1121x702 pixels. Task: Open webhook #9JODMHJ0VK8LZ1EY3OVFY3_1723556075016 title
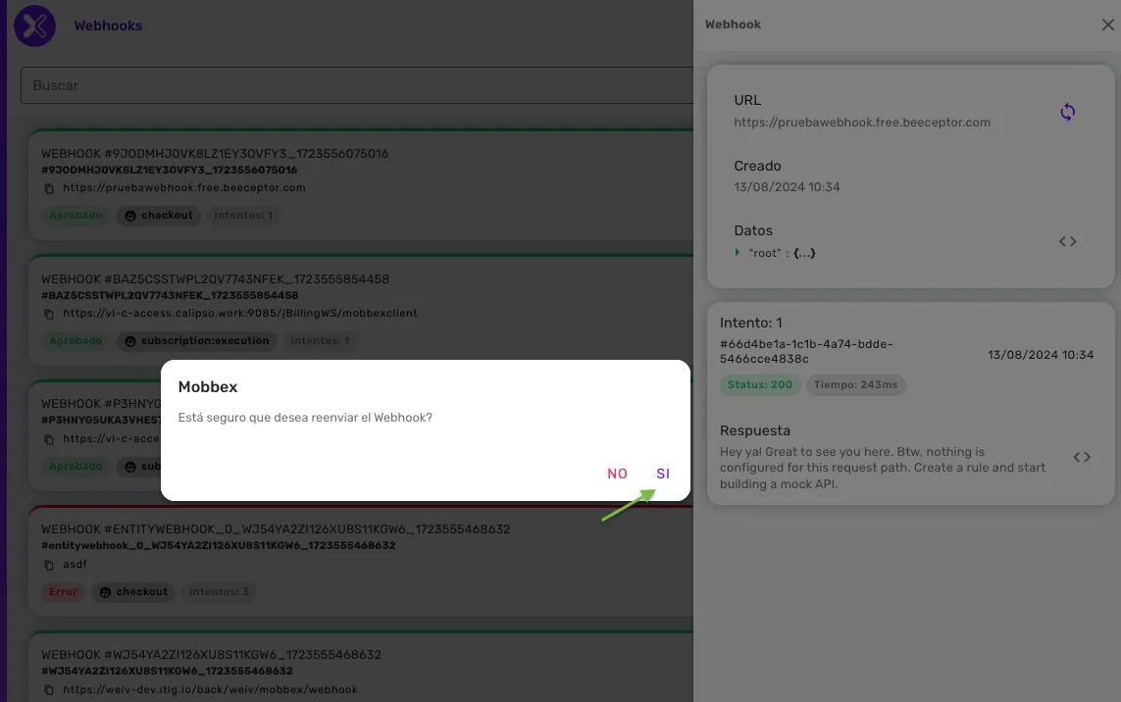point(215,154)
